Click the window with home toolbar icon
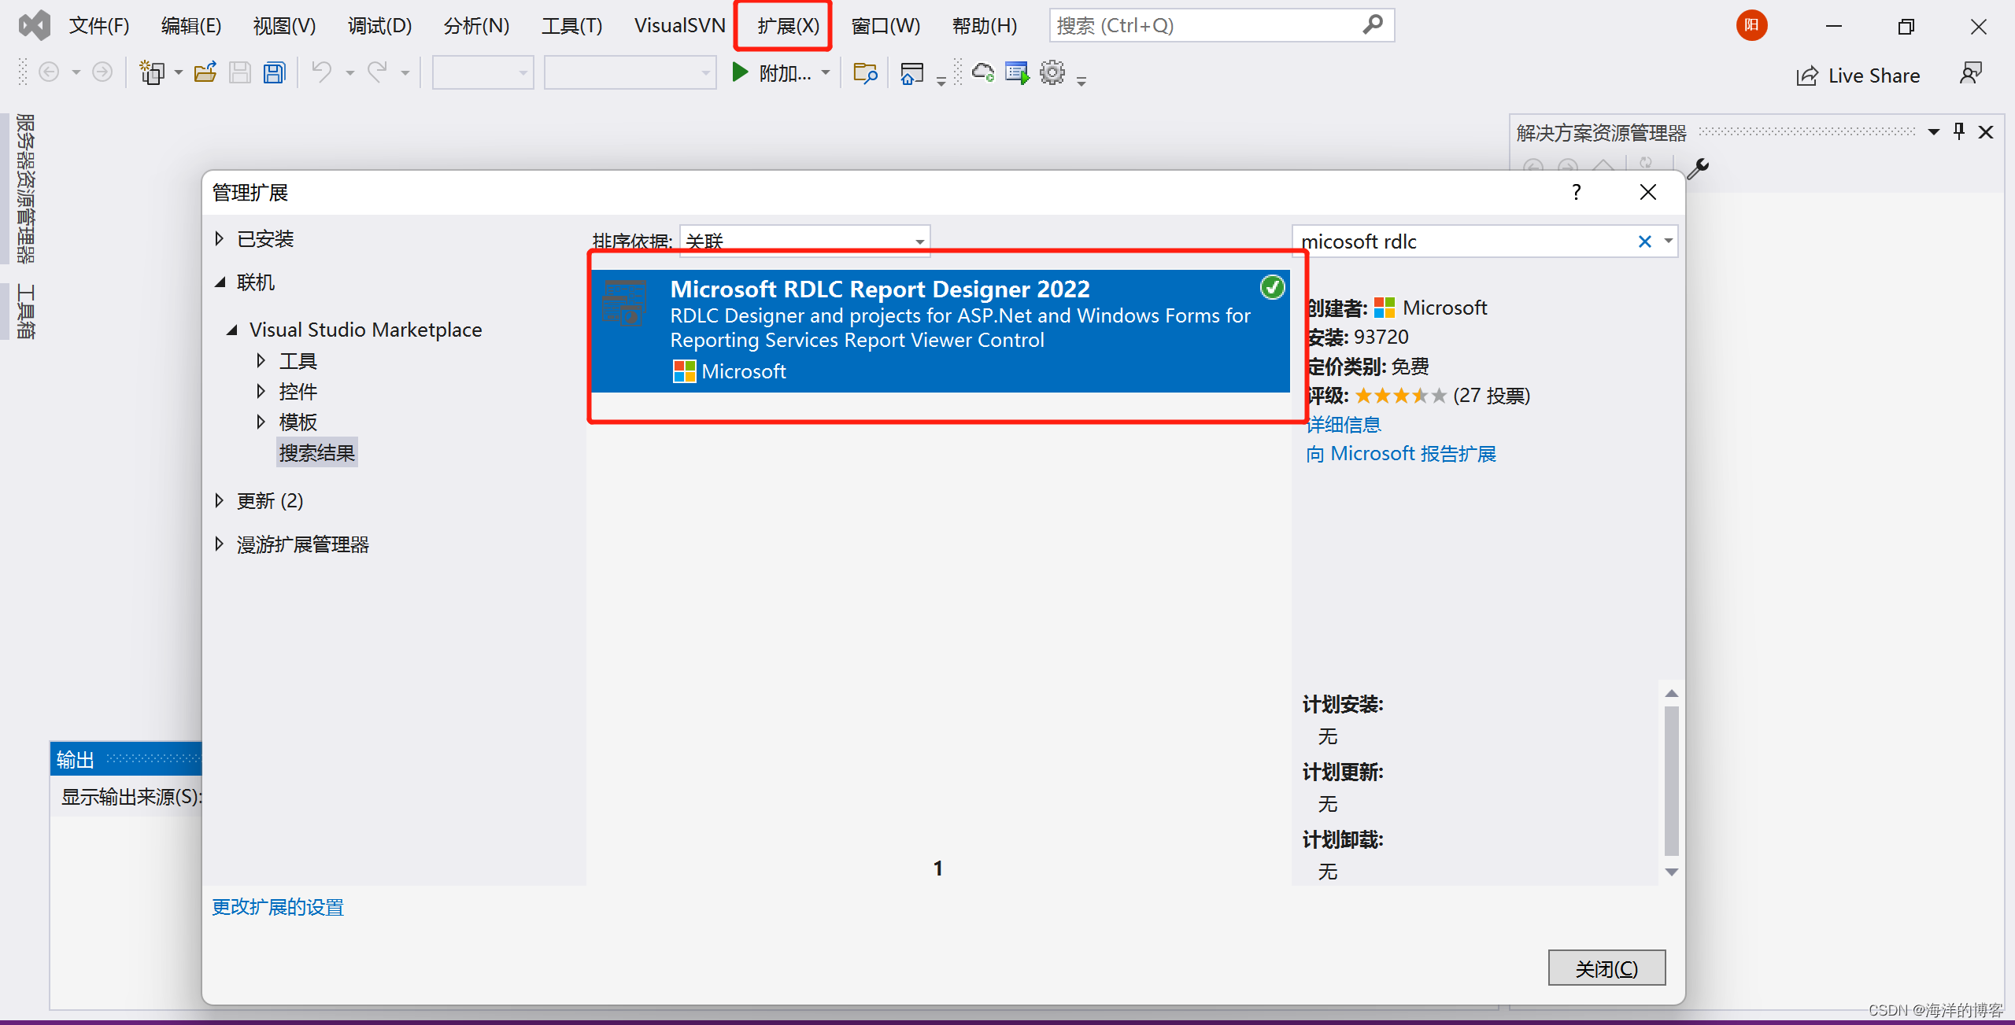Screen dimensions: 2015x1025 pyautogui.click(x=911, y=73)
